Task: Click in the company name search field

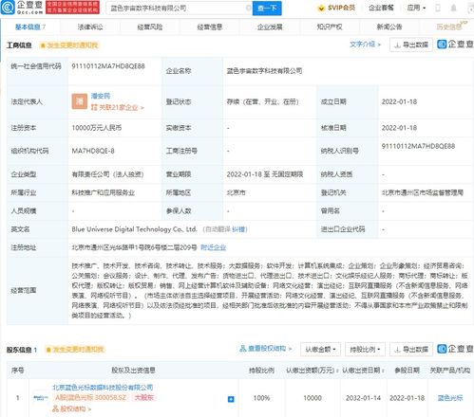Action: click(x=178, y=9)
